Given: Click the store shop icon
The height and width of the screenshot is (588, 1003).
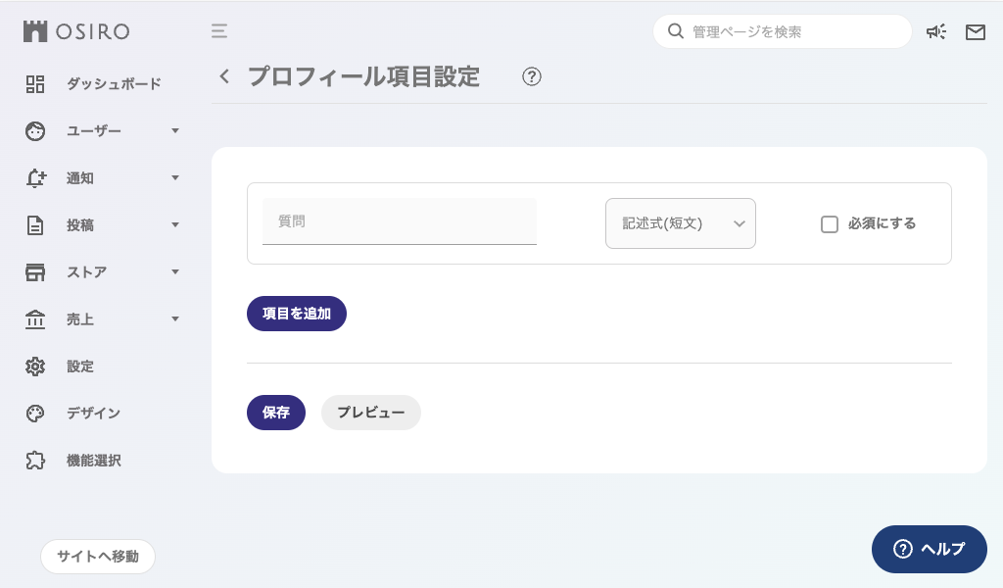Looking at the screenshot, I should click(35, 271).
